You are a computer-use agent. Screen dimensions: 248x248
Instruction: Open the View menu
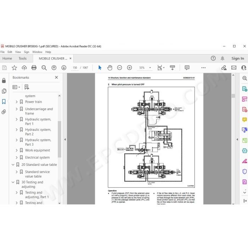click(18, 52)
